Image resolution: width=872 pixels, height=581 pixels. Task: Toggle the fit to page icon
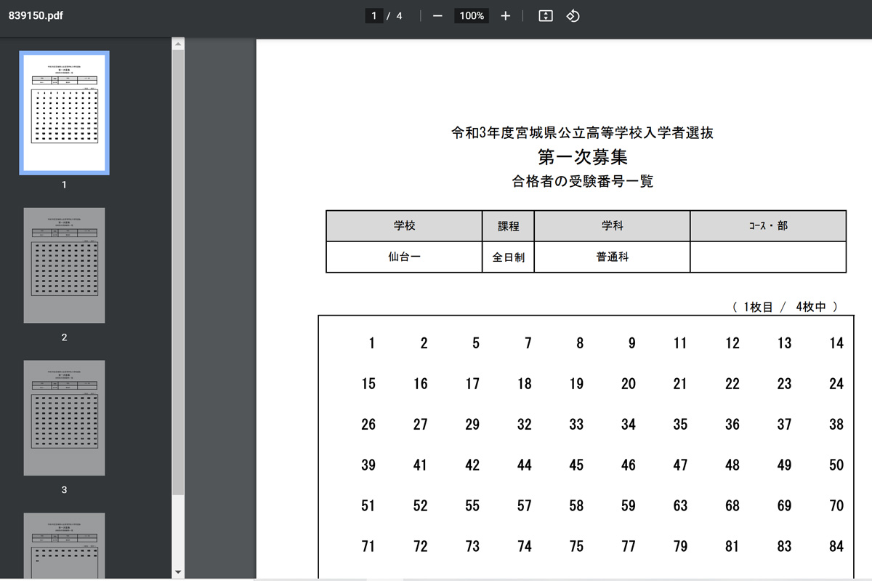click(x=546, y=16)
